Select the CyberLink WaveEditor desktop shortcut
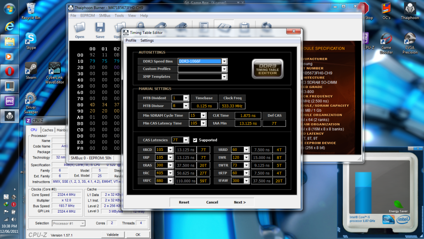 55,73
